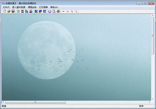The height and width of the screenshot is (109, 156).
Task: Open the 录入基本数据 menu
Action: point(19,7)
